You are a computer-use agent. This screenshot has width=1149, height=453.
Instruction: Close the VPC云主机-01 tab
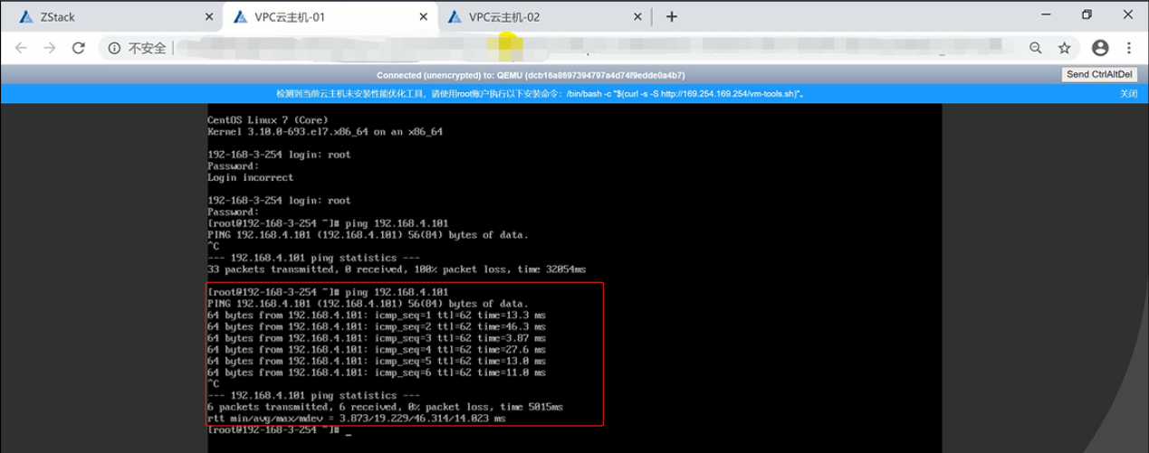(x=424, y=16)
